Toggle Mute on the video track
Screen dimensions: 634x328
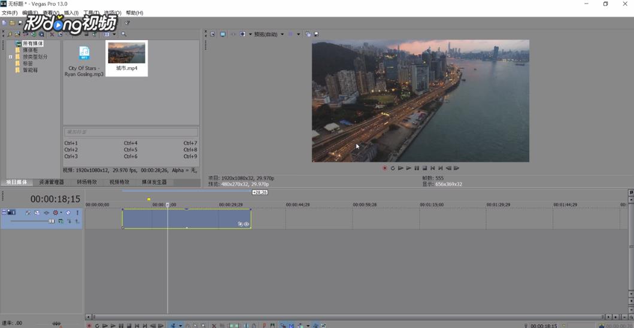pyautogui.click(x=68, y=212)
